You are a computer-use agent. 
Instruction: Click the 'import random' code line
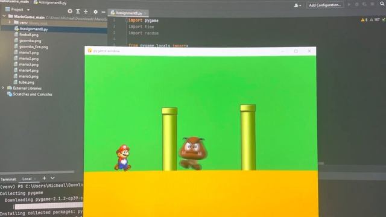pos(144,33)
